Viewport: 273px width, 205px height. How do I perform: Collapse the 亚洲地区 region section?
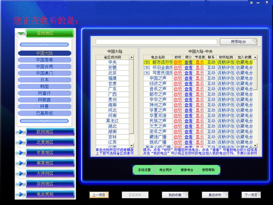point(45,33)
